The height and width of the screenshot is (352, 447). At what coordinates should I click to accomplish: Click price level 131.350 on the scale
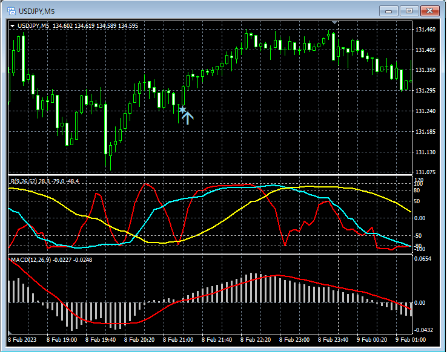click(x=425, y=70)
